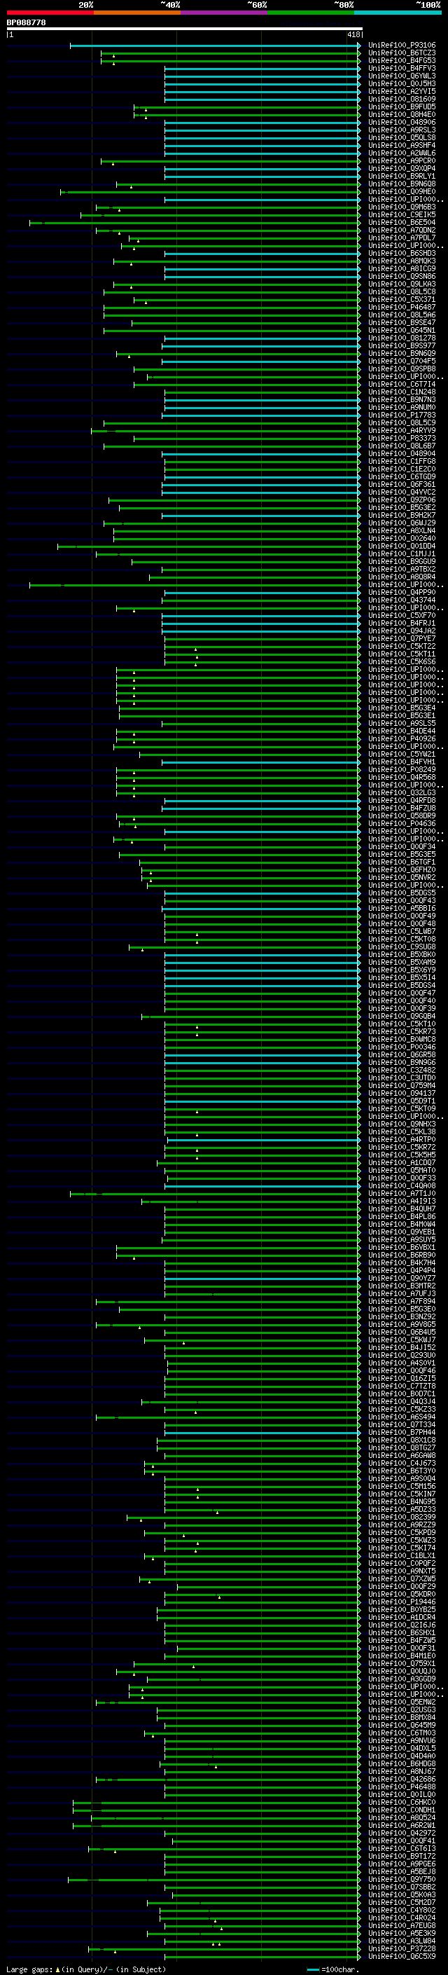The height and width of the screenshot is (1975, 448).
Task: Select label UniRef100_C9EIK5
Action: tap(402, 214)
